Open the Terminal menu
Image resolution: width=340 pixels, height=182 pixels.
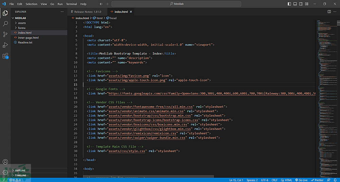71,4
